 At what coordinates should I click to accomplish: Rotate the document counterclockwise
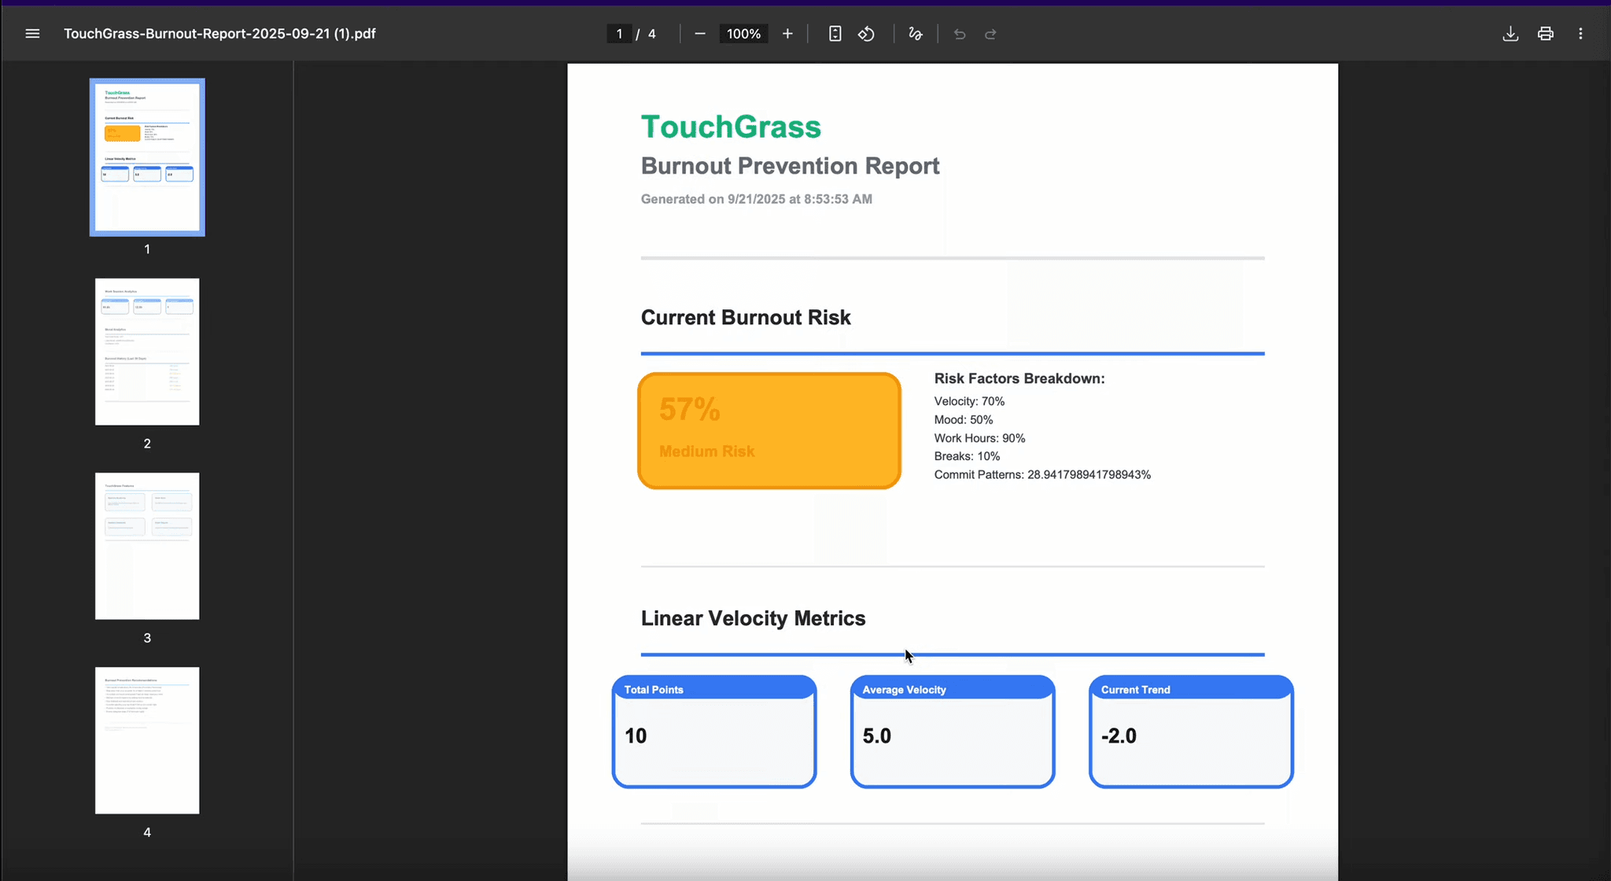click(866, 34)
